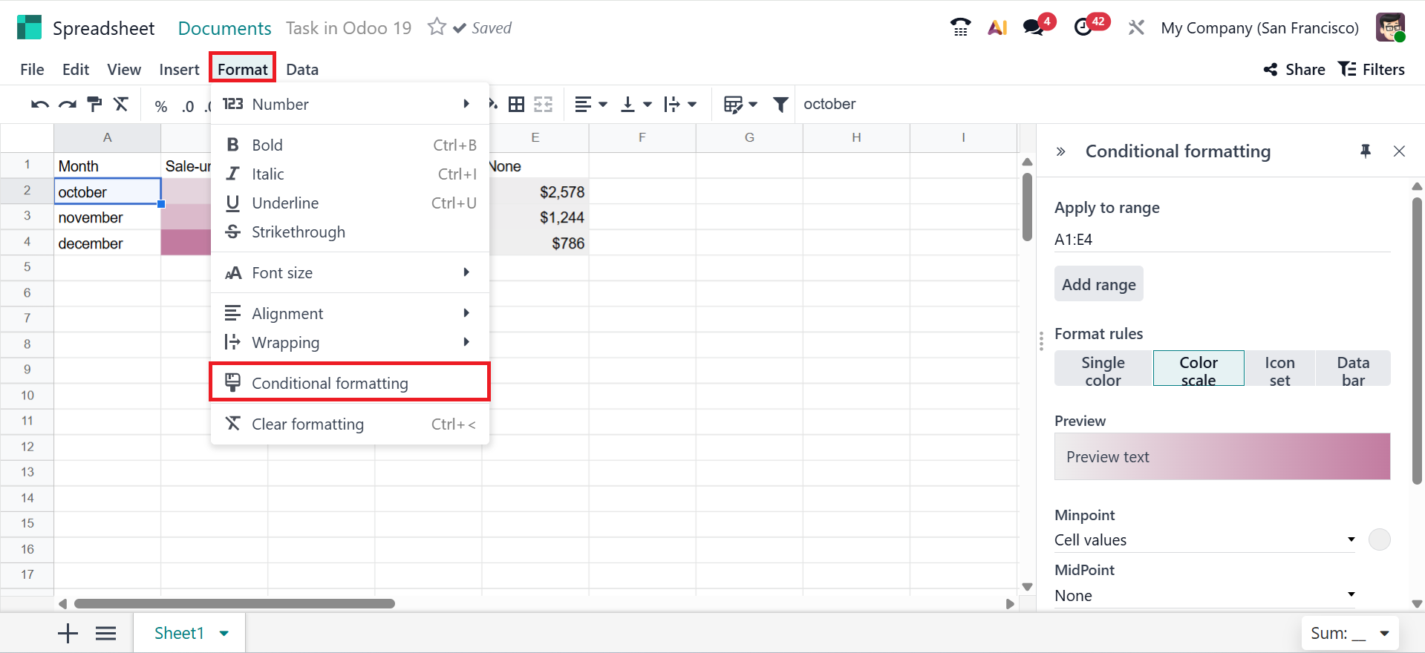Open the File menu
1425x653 pixels.
click(x=32, y=69)
